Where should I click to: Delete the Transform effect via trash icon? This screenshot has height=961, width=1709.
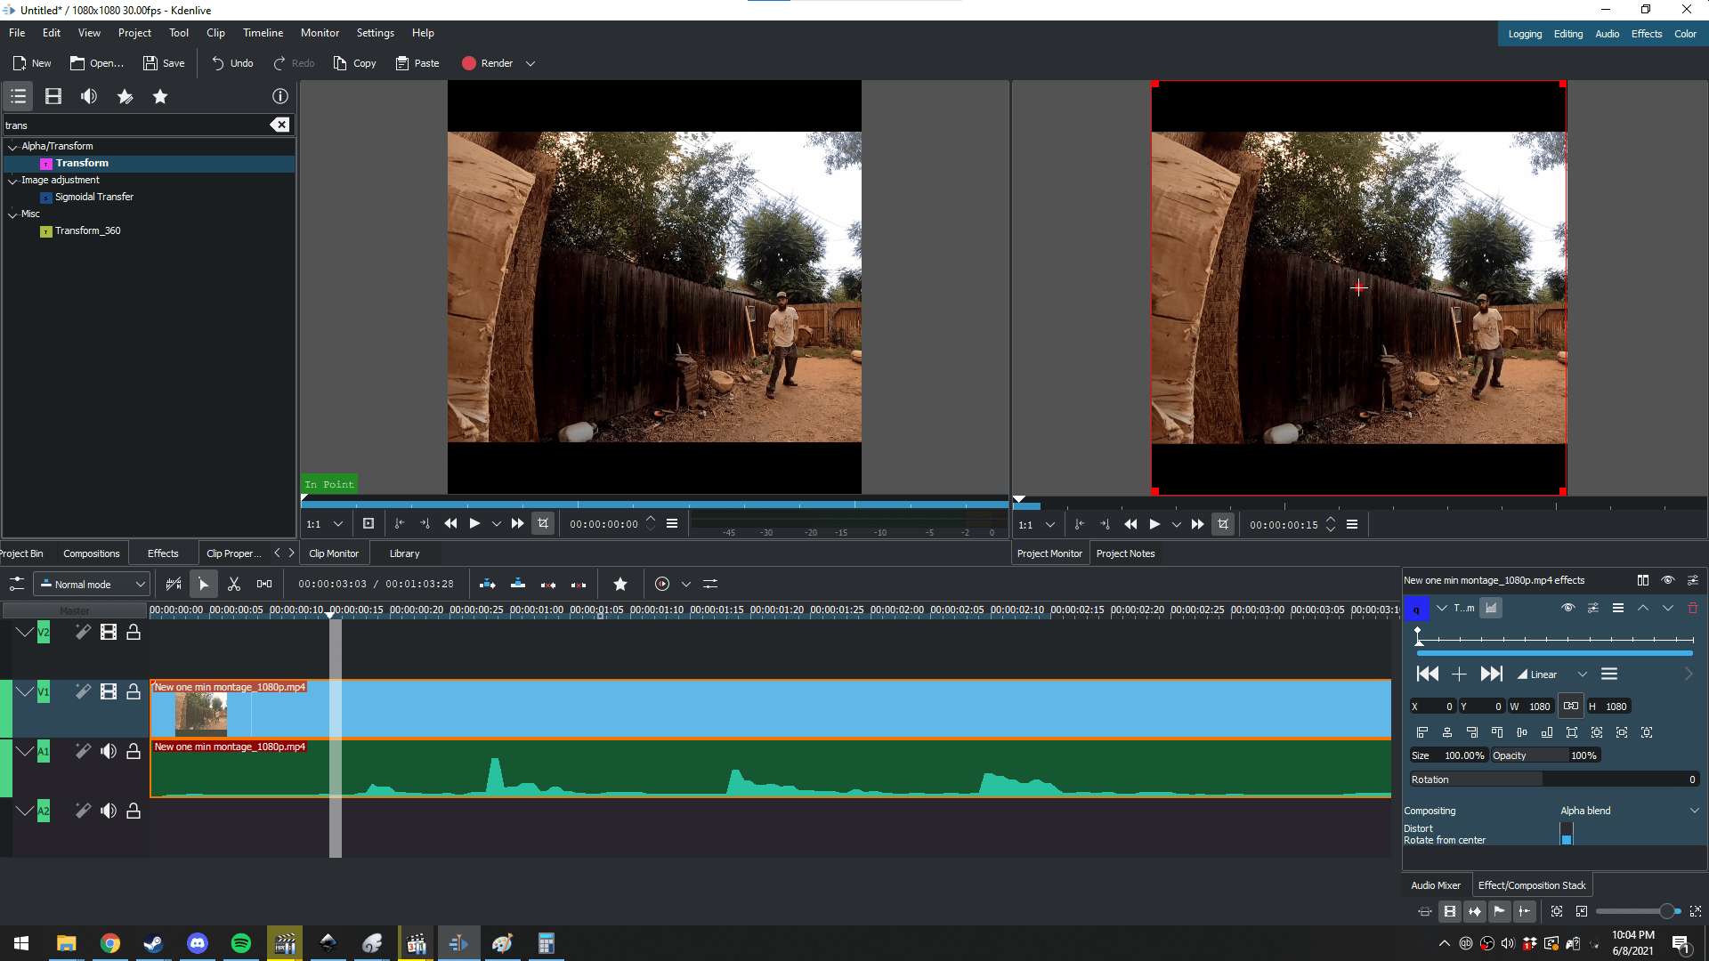[x=1692, y=608]
